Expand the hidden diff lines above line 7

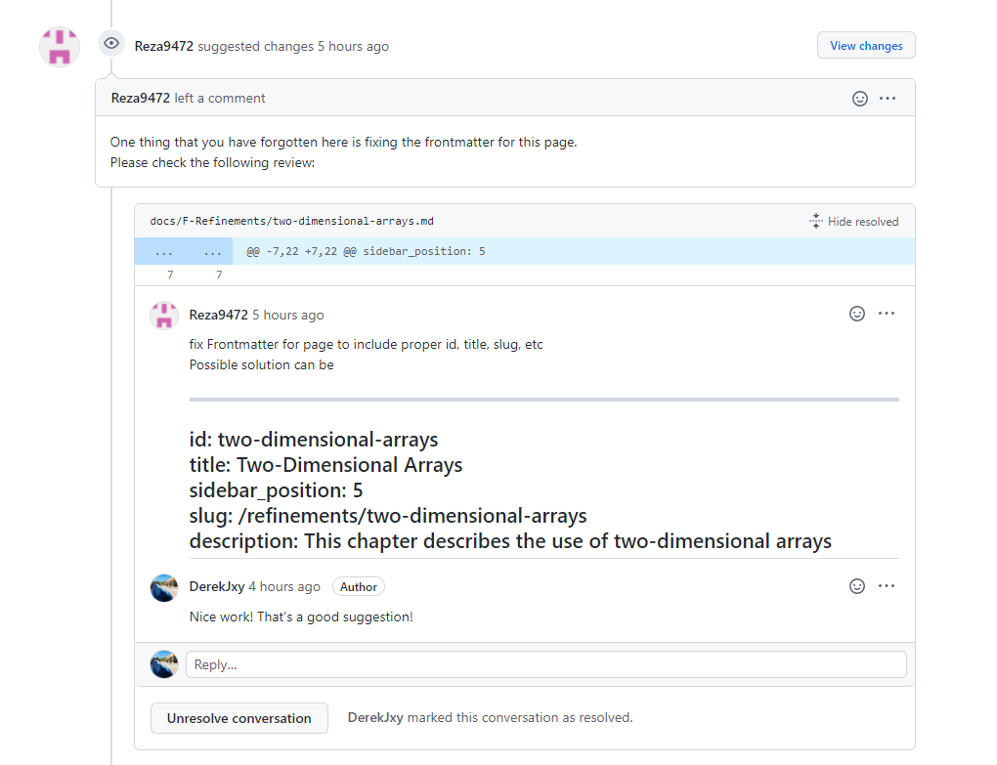[x=184, y=251]
